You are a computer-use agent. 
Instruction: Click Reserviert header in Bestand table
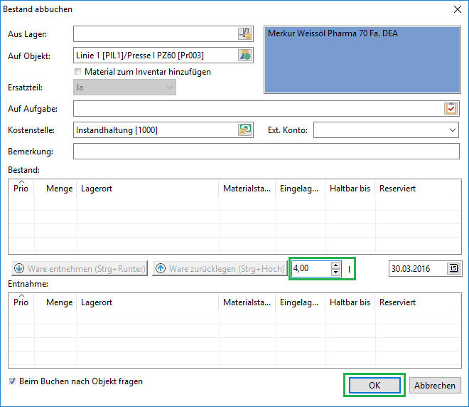click(418, 189)
